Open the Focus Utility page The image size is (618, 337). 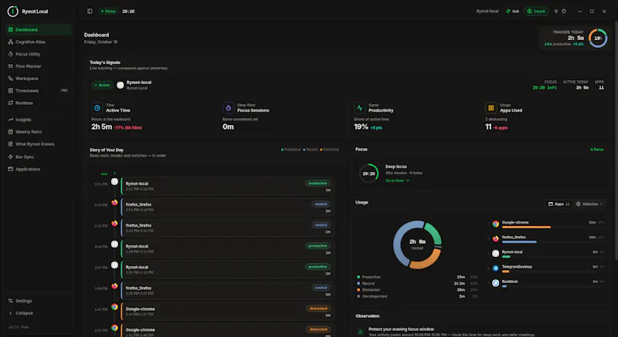point(38,54)
